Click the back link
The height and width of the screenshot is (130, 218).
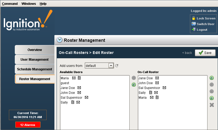[187, 53]
